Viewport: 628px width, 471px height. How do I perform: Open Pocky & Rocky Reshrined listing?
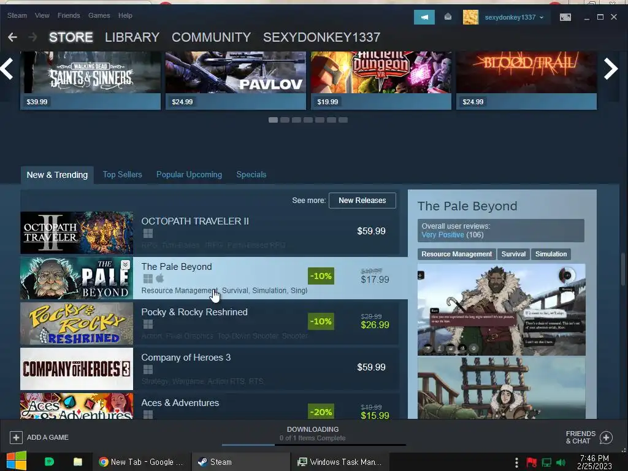[210, 324]
